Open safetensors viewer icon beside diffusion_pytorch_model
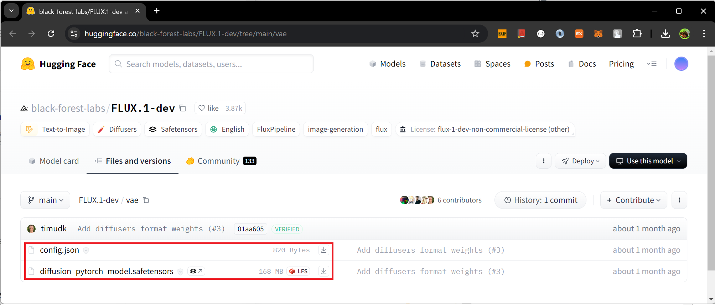Viewport: 715px width, 305px height. click(196, 271)
